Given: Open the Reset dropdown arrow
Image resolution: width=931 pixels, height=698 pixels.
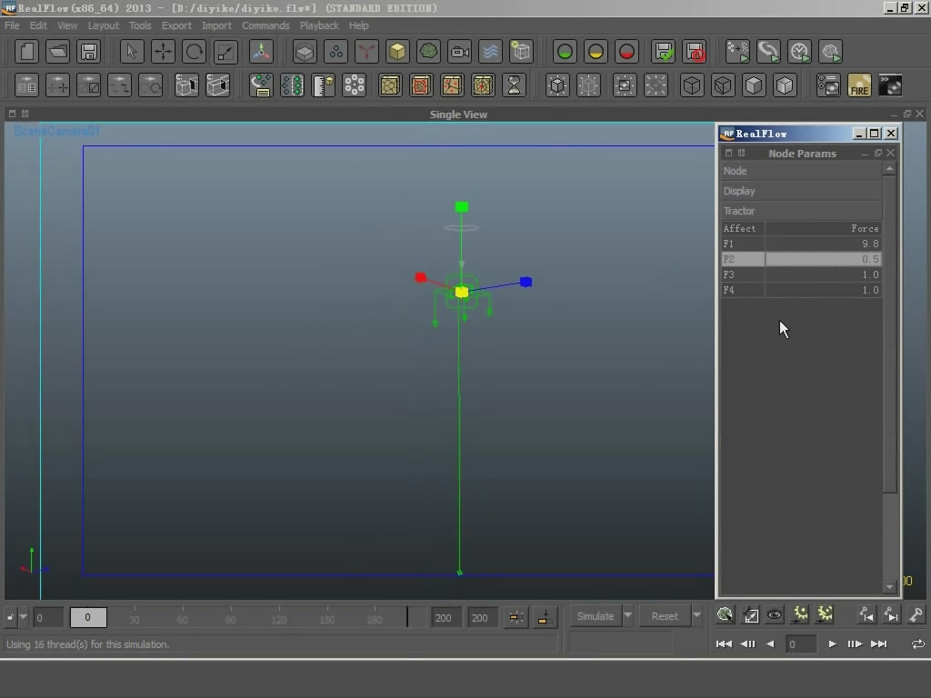Looking at the screenshot, I should point(697,616).
